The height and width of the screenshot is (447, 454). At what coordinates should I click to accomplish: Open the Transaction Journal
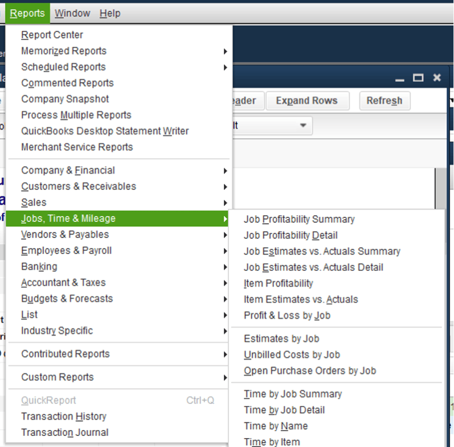coord(64,432)
